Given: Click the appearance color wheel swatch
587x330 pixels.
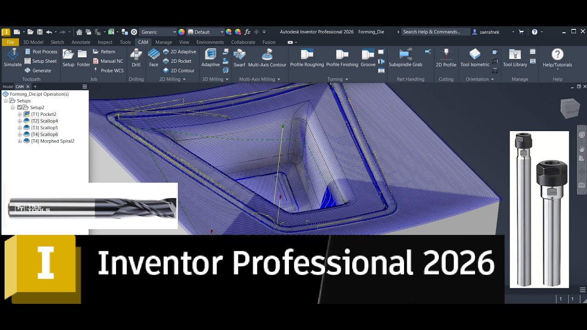Looking at the screenshot, I should coord(182,32).
